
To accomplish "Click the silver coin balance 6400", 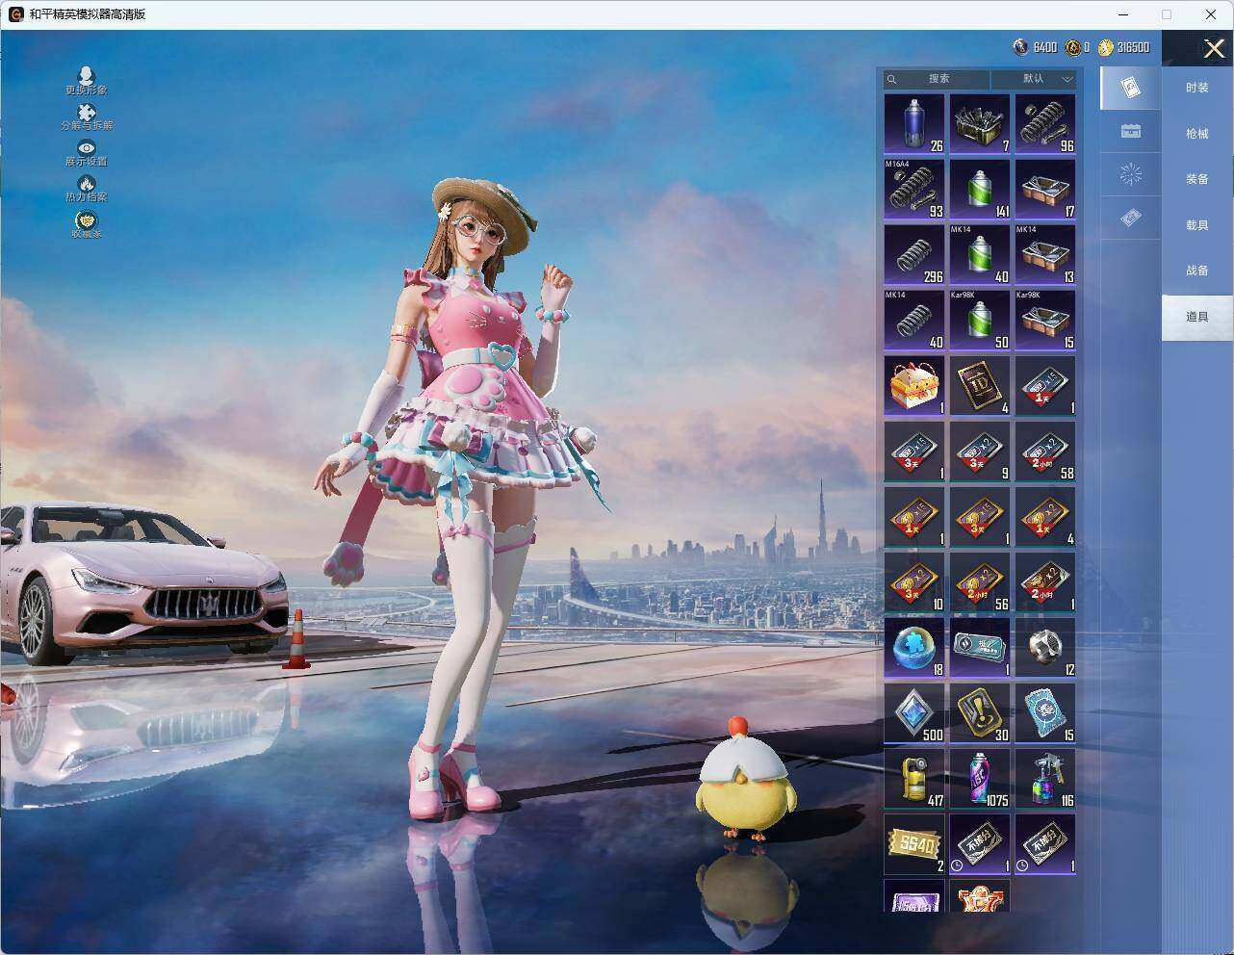I will point(1035,47).
